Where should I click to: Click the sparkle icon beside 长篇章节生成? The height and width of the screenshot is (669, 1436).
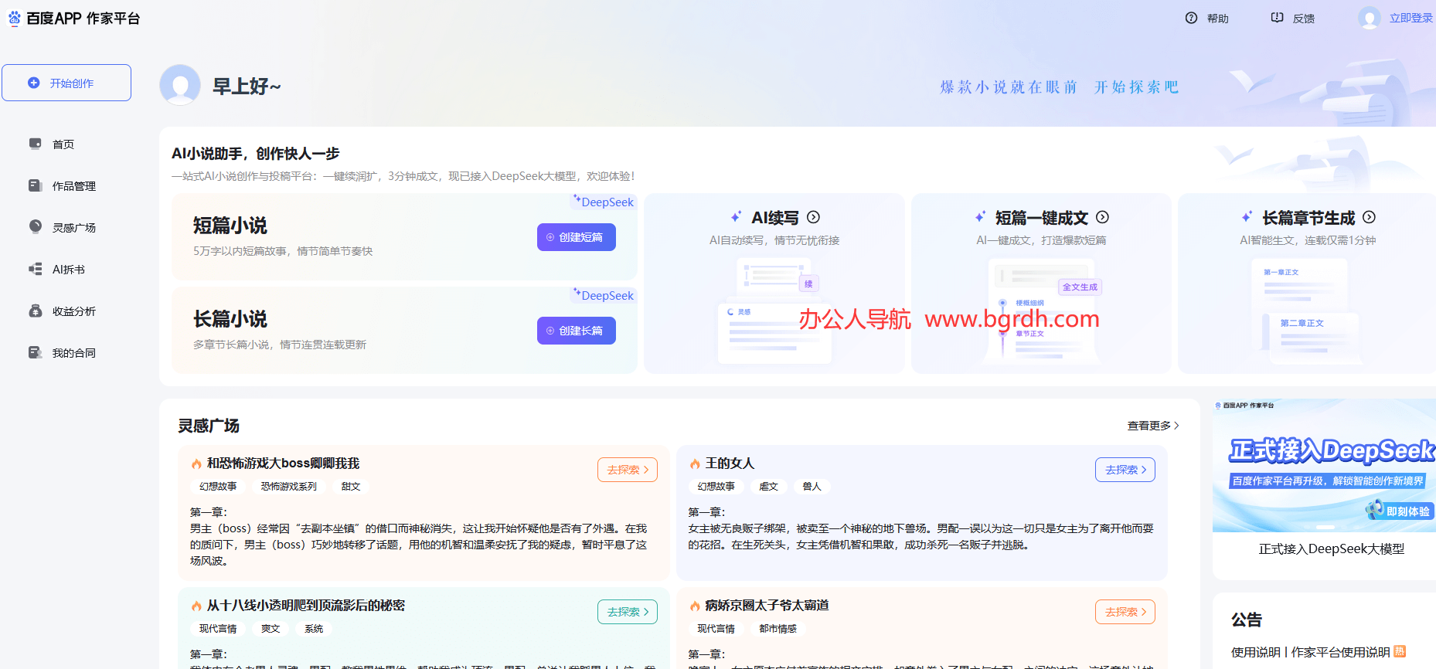(x=1247, y=217)
